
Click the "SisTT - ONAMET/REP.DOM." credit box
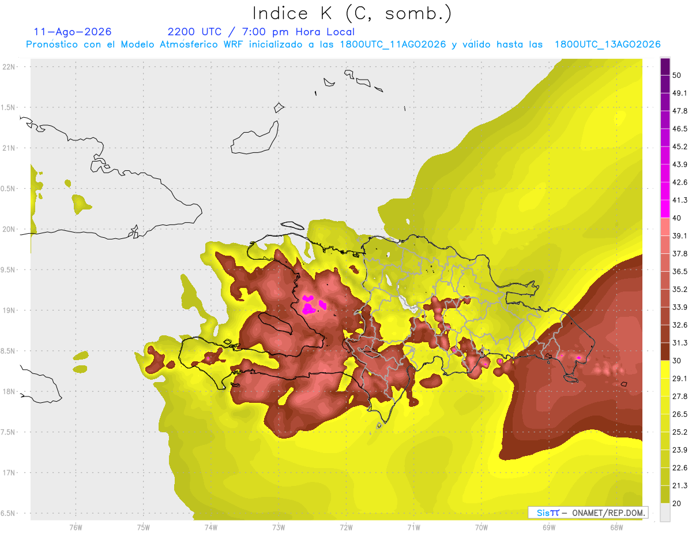[x=588, y=512]
